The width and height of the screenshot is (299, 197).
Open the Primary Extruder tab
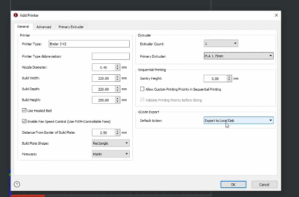point(71,27)
